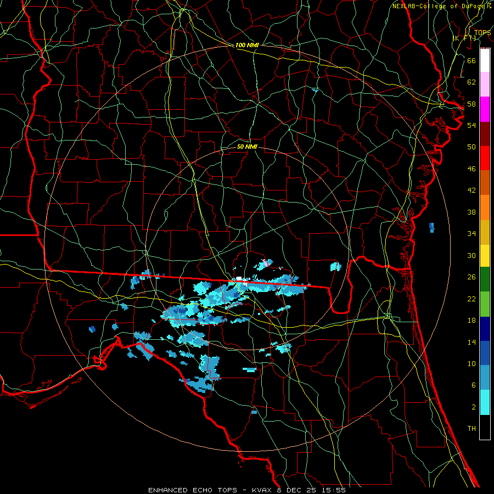
Task: Click the small blue echo far north of radar
Action: [315, 91]
